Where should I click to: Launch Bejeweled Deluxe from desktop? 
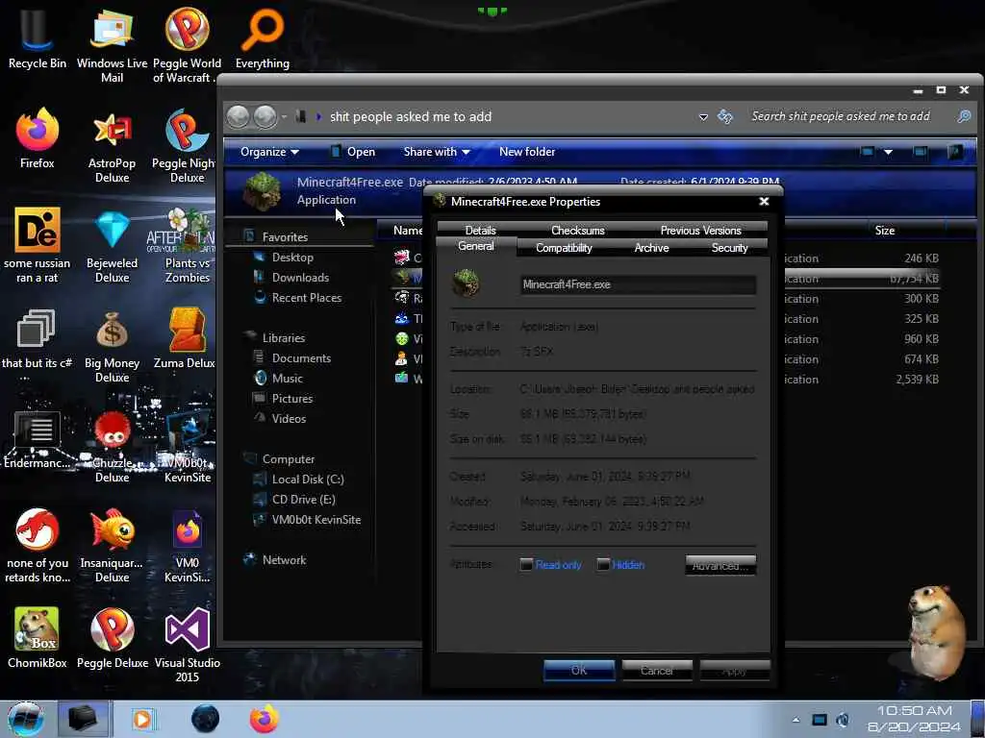pyautogui.click(x=112, y=245)
